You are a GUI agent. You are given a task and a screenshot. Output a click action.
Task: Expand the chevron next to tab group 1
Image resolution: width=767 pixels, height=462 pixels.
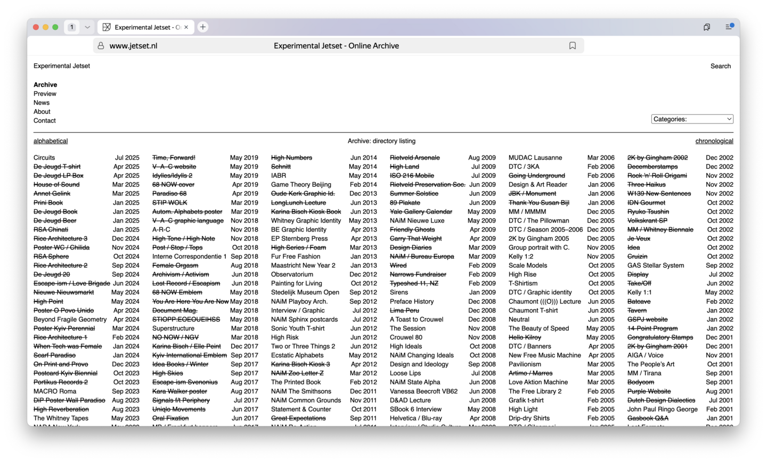87,27
